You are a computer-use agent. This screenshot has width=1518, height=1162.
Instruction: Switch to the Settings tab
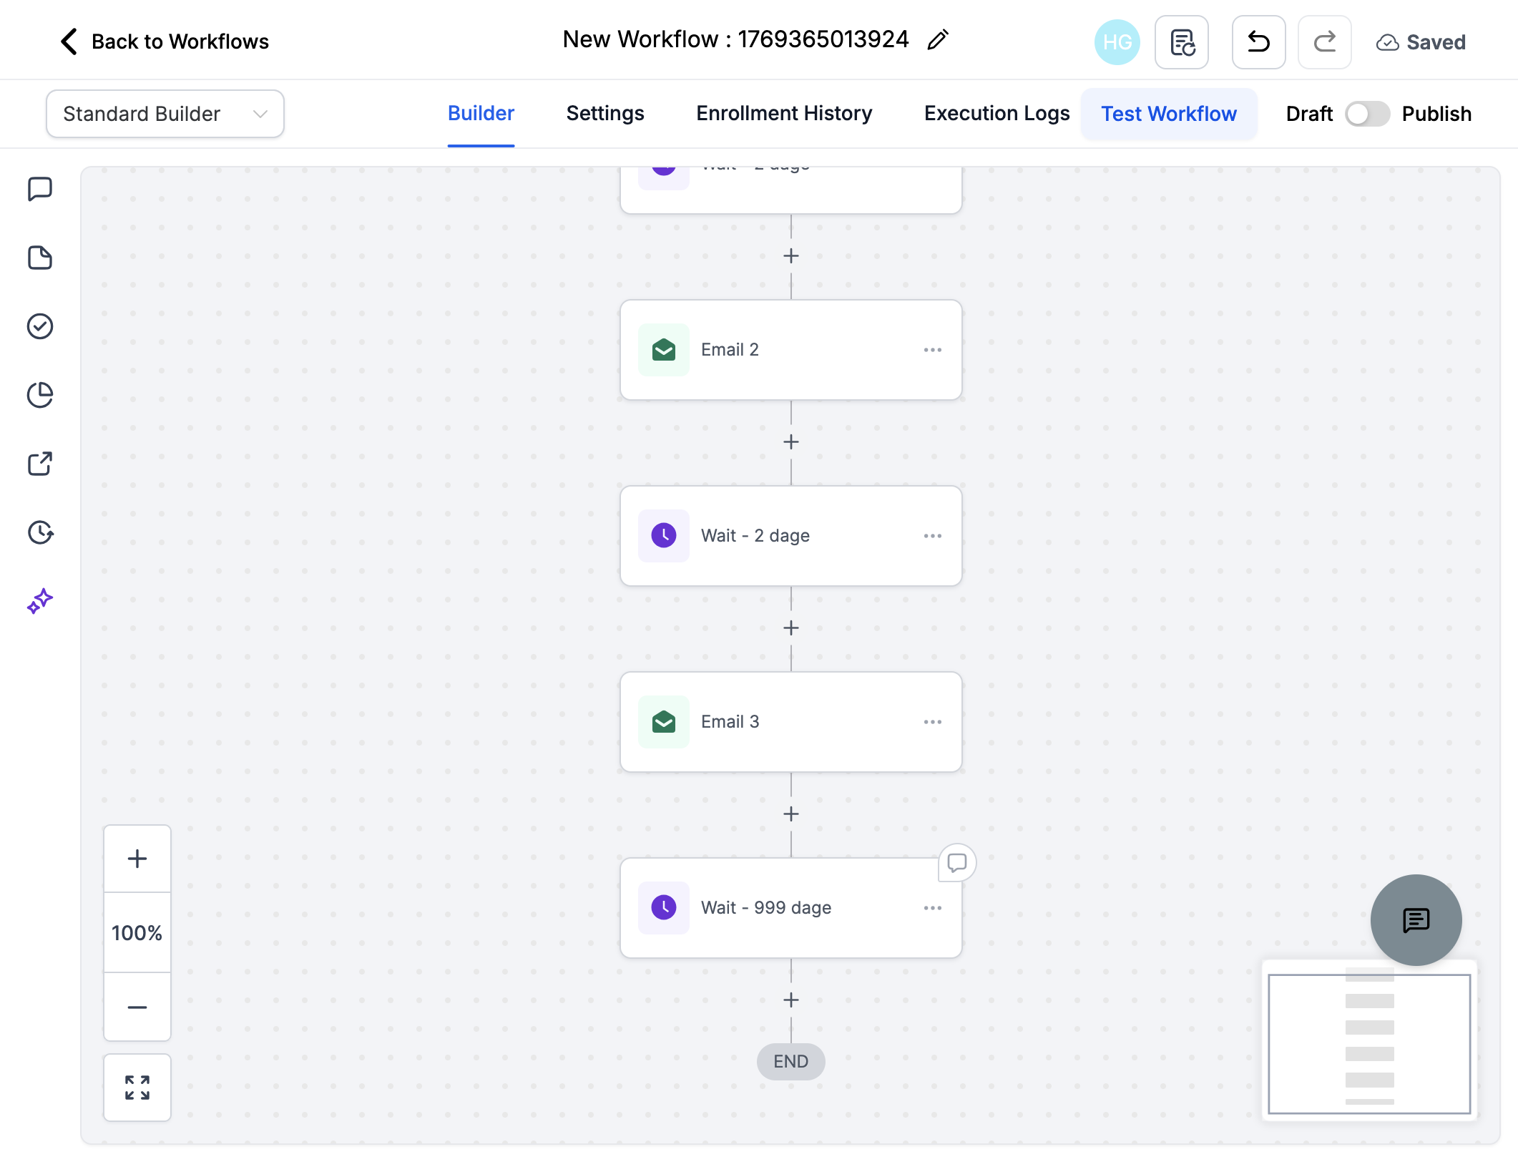(605, 114)
